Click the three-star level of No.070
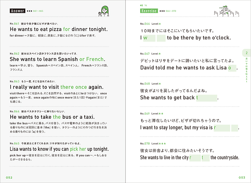 tap(162, 144)
